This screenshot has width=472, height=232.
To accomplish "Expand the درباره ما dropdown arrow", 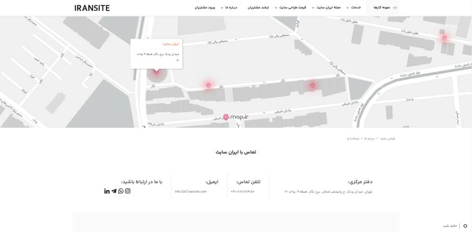I will 222,8.
